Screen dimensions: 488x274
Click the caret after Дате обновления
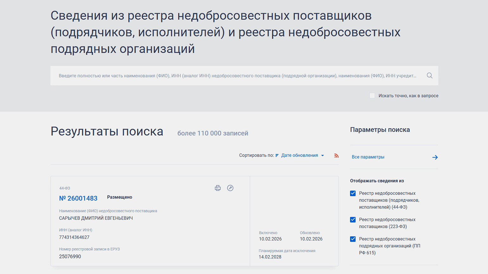point(323,156)
